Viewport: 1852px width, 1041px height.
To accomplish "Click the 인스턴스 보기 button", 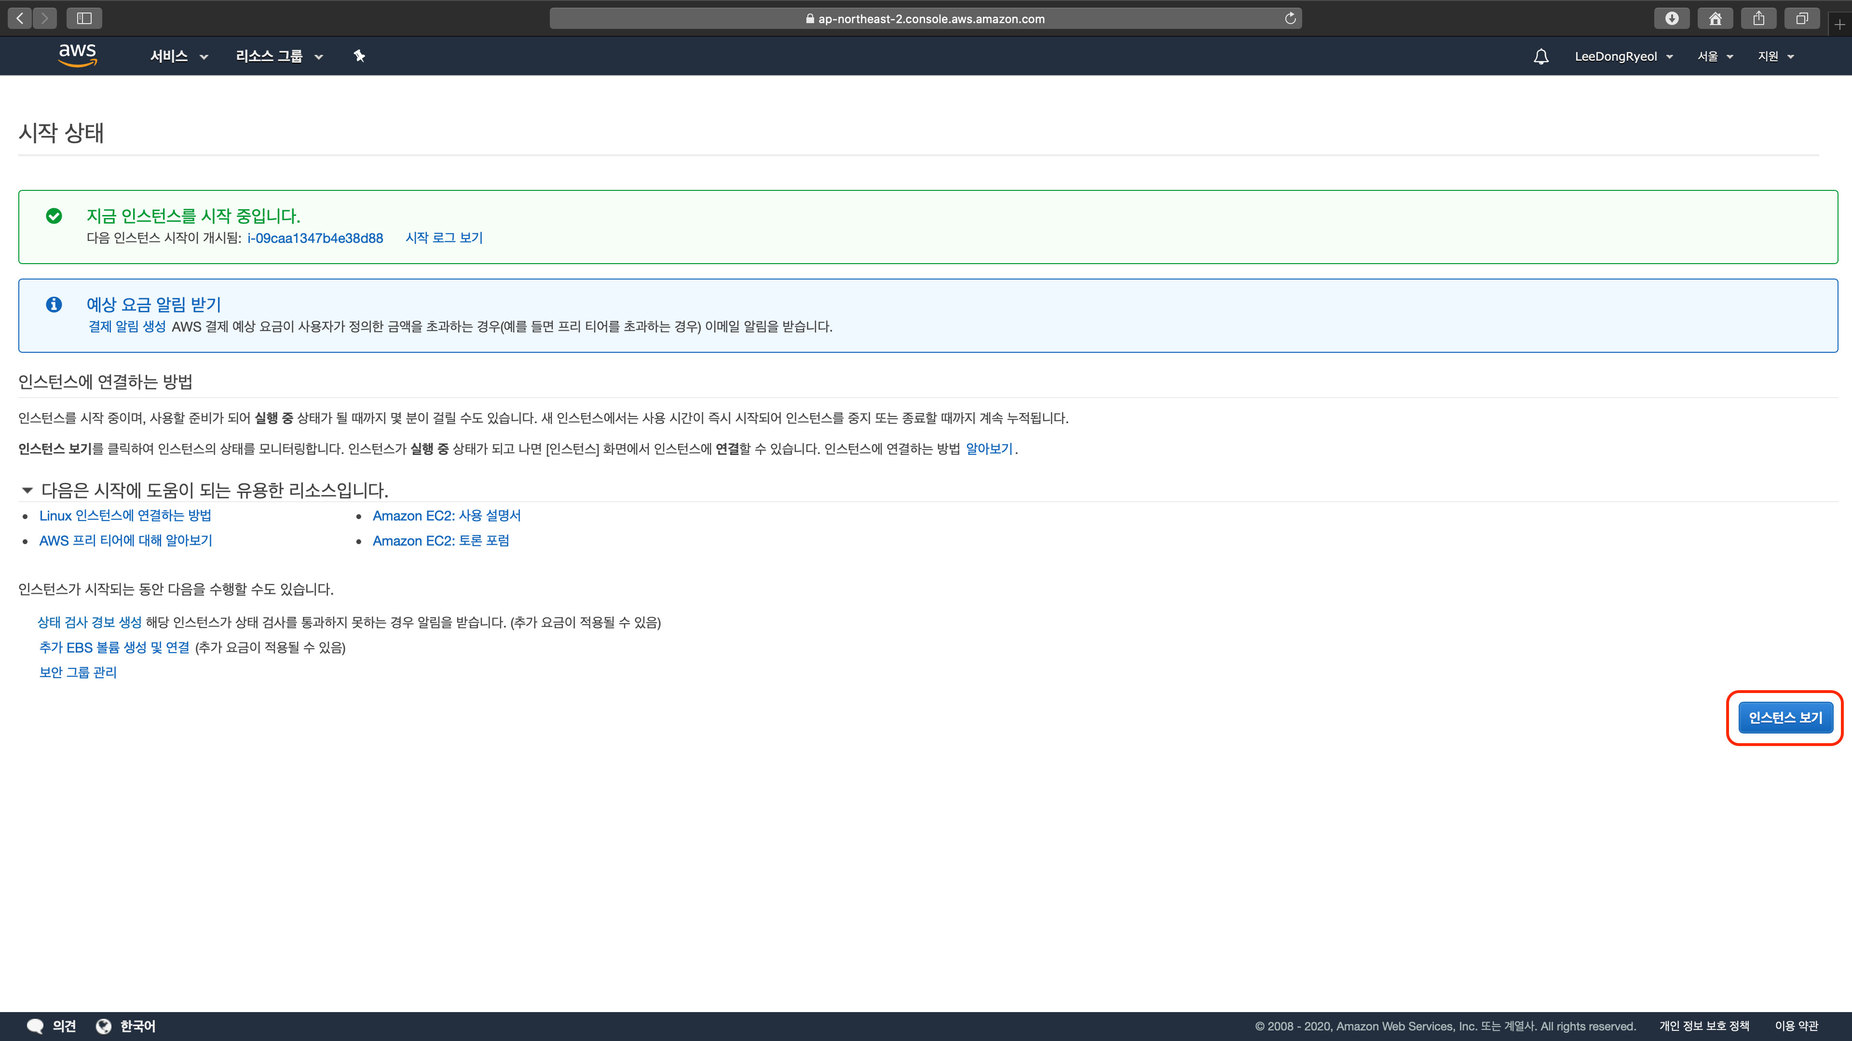I will tap(1784, 717).
